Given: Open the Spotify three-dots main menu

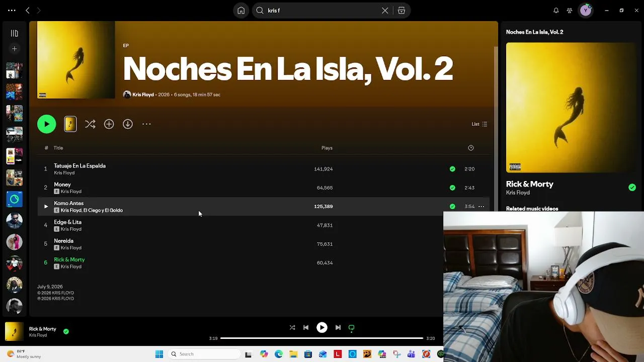Looking at the screenshot, I should pos(12,10).
